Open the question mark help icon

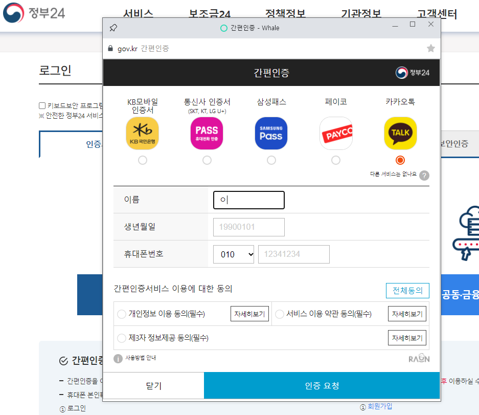[x=424, y=175]
